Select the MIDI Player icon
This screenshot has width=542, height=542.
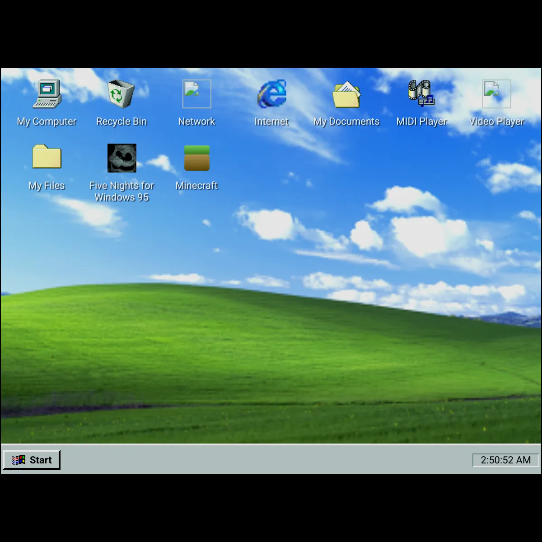(x=421, y=93)
